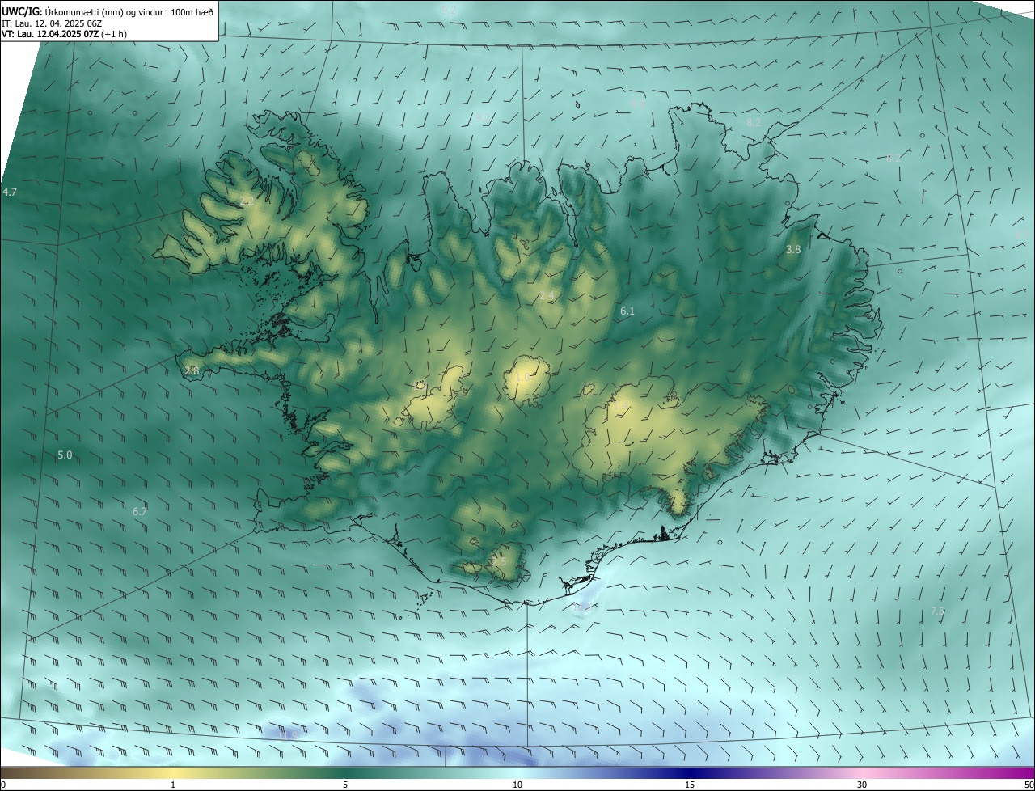Screen dimensions: 1035x791
Task: Pick the yellow segment of color bar
Action: [173, 772]
